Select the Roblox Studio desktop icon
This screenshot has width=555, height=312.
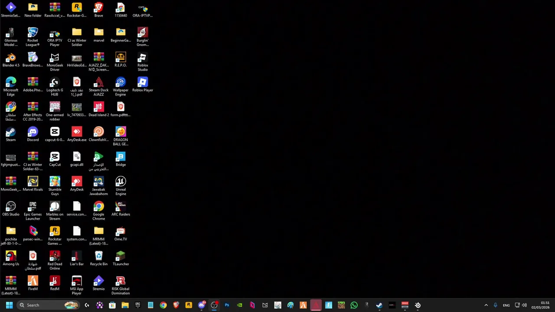(143, 62)
